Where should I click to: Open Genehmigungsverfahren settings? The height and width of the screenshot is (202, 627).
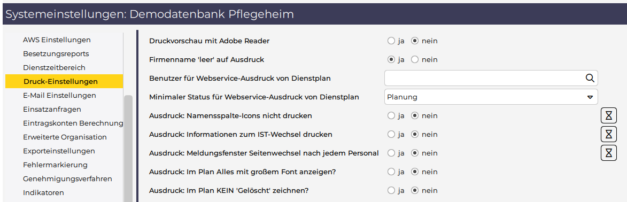tap(67, 178)
